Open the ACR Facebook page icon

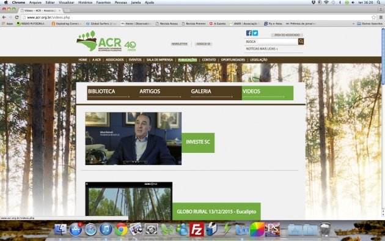(249, 33)
